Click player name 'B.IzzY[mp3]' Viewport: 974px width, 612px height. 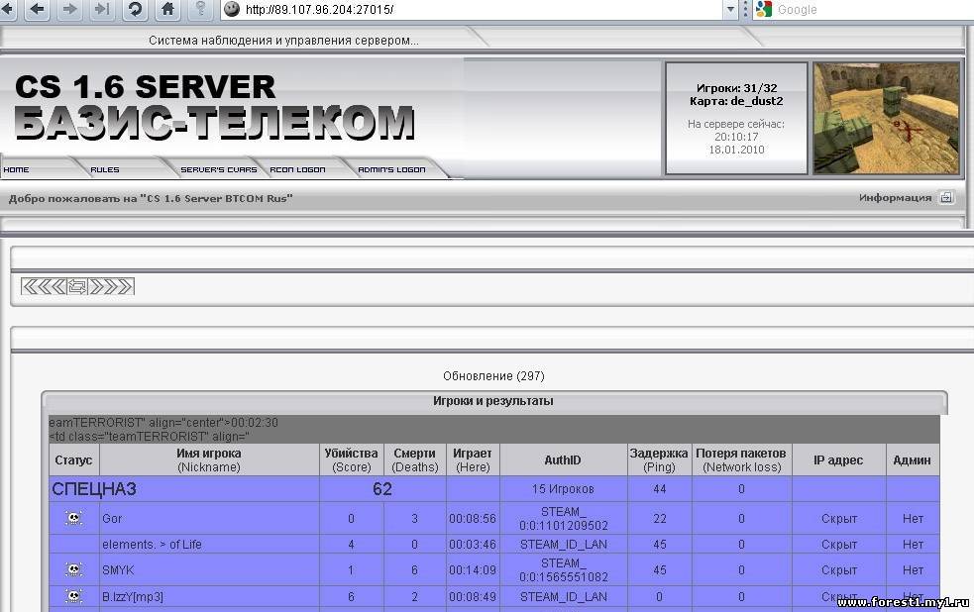(x=133, y=596)
